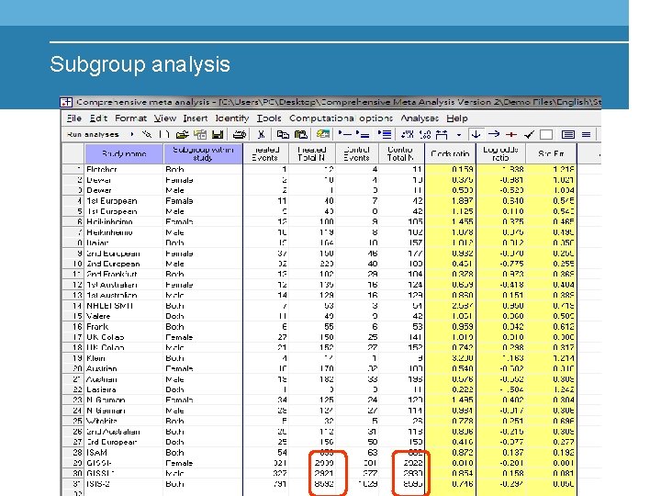Select the Study name column header
Screen dimensions: 661x496
pos(124,153)
